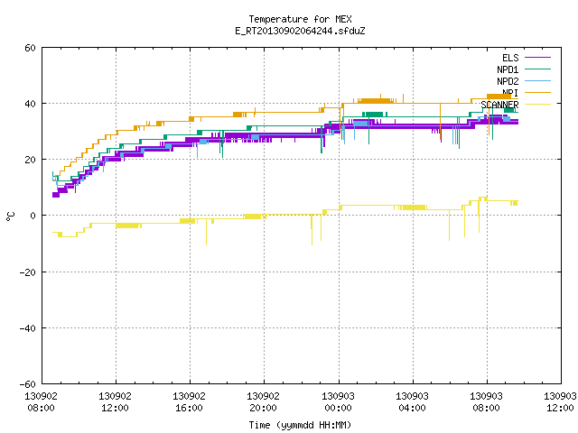The image size is (578, 433).
Task: Click the chart title Temperature for MEX
Action: [x=300, y=19]
